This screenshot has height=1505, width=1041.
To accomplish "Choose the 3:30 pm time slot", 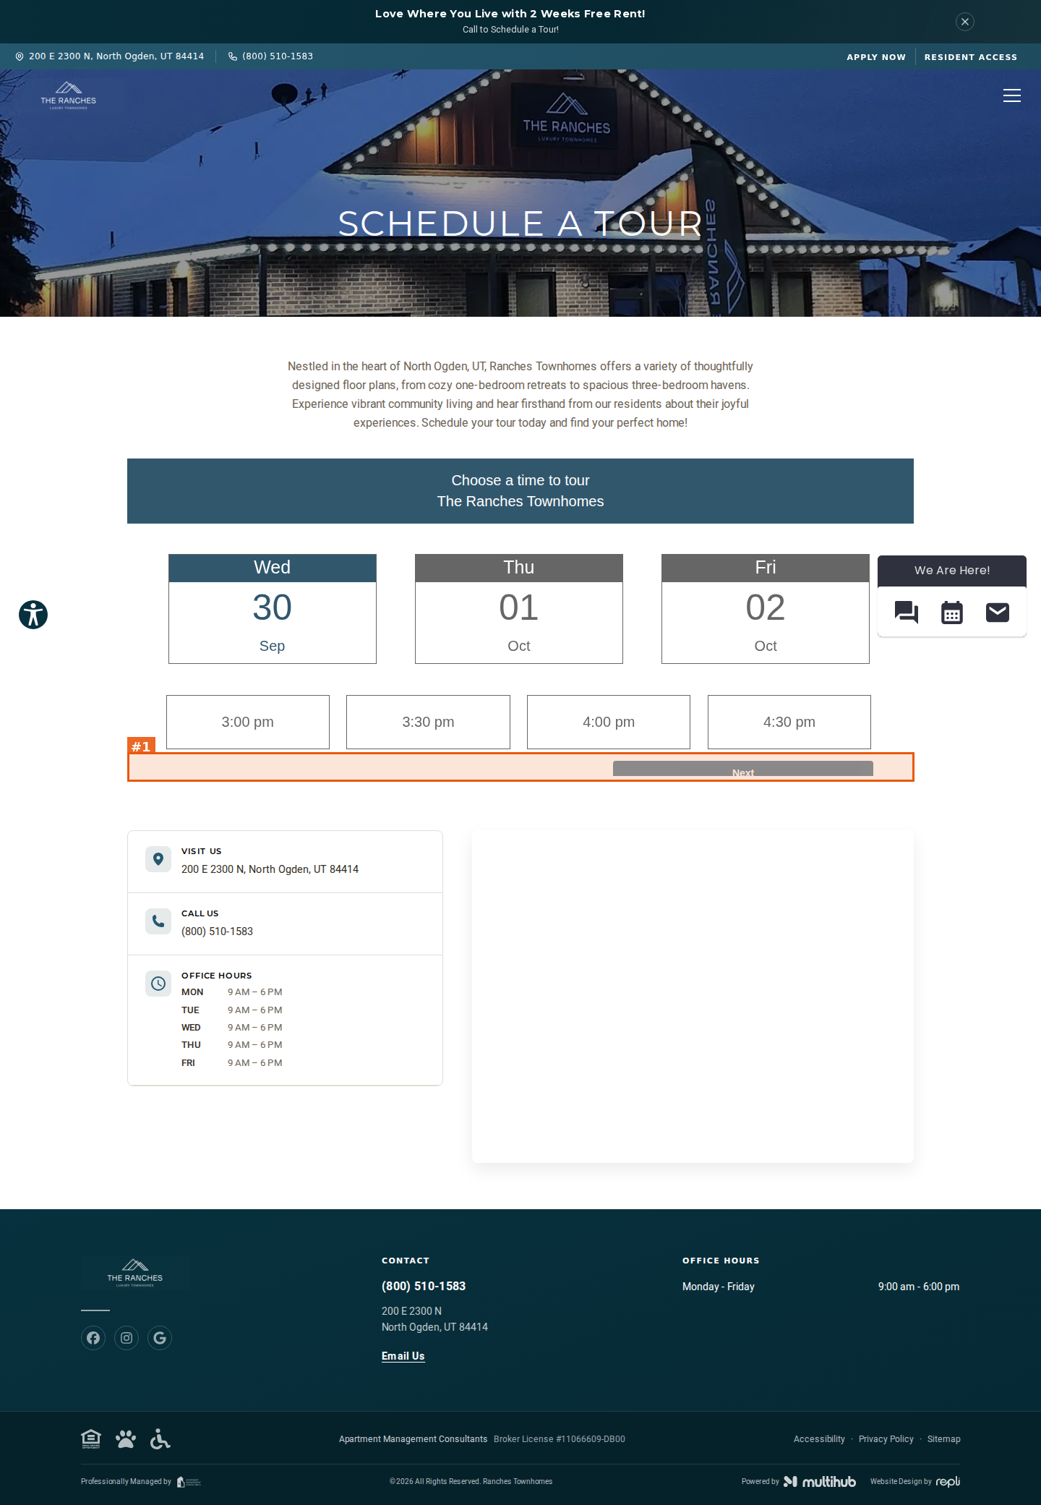I will [428, 722].
